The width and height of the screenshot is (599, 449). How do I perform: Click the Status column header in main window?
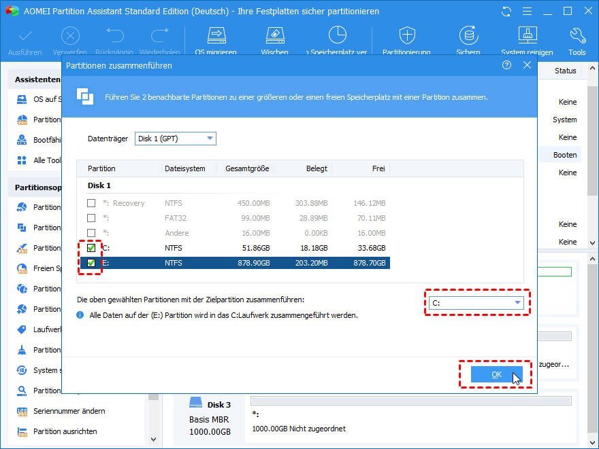click(565, 71)
